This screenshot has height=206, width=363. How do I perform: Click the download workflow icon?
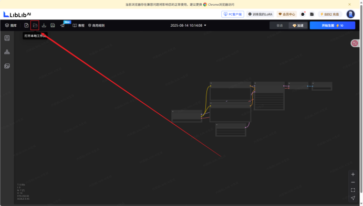[44, 25]
